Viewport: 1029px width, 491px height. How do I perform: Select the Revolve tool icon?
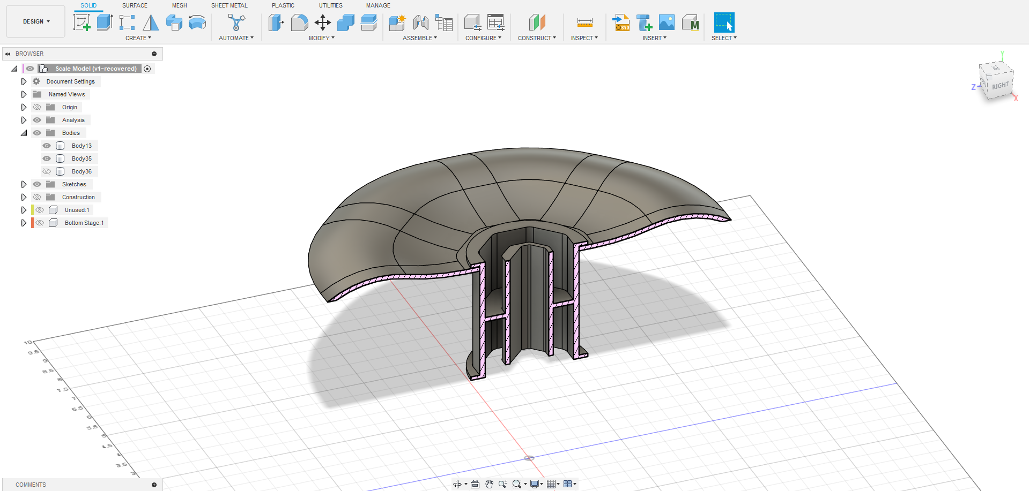coord(174,22)
